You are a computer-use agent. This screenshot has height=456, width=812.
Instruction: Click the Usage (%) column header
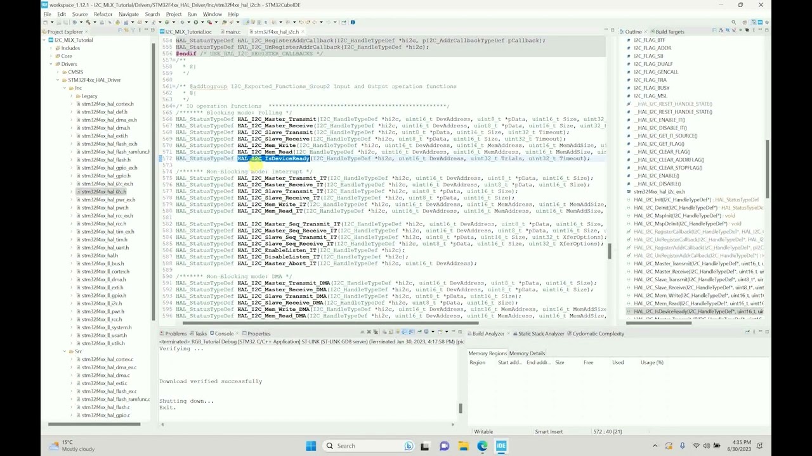(652, 362)
